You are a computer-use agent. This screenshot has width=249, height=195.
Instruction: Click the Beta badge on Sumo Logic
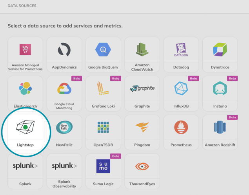pos(115,156)
